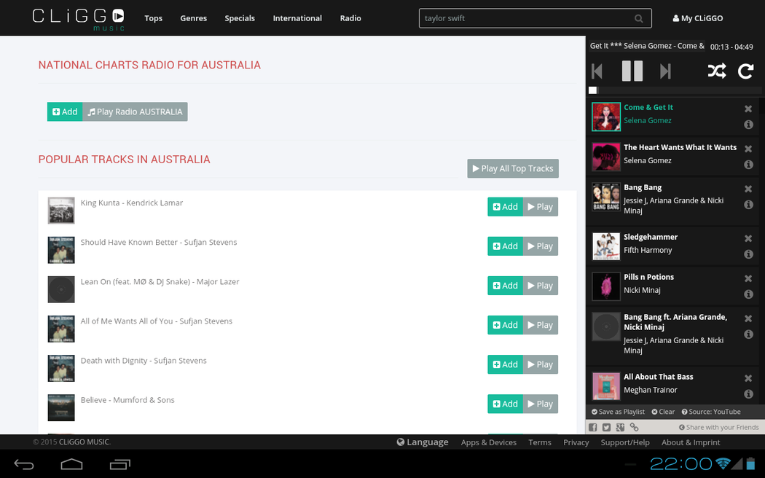Toggle shuffle mode in the player
This screenshot has height=478, width=765.
click(x=716, y=71)
